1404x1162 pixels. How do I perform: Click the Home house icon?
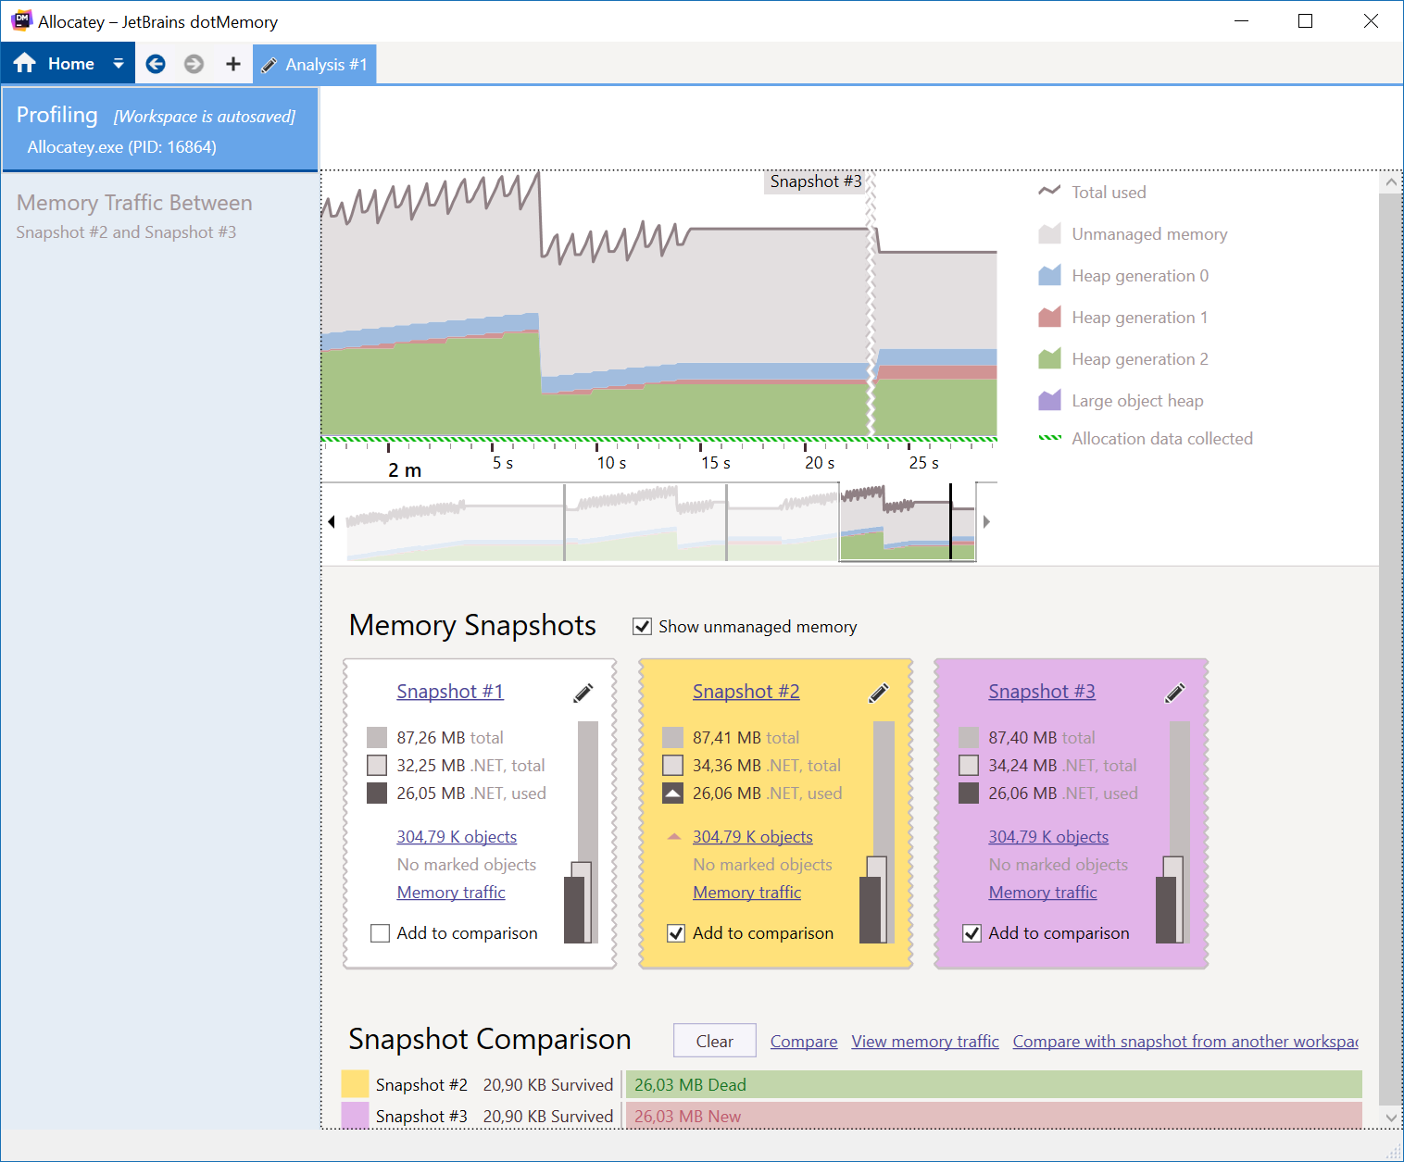click(25, 63)
